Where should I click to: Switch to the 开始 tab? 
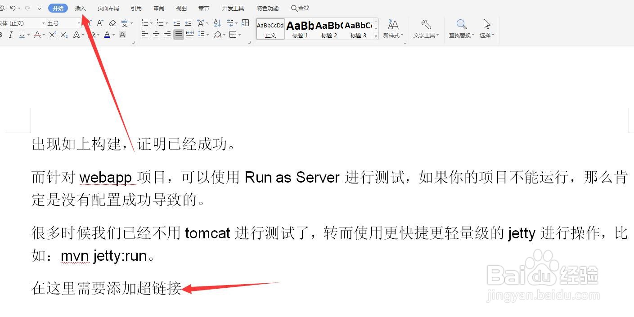(x=58, y=8)
